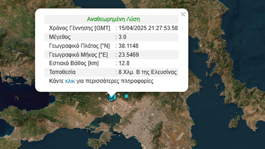The image size is (265, 149).
Task: Select the large earthquake marker under the popup pointer
Action: tap(112, 97)
